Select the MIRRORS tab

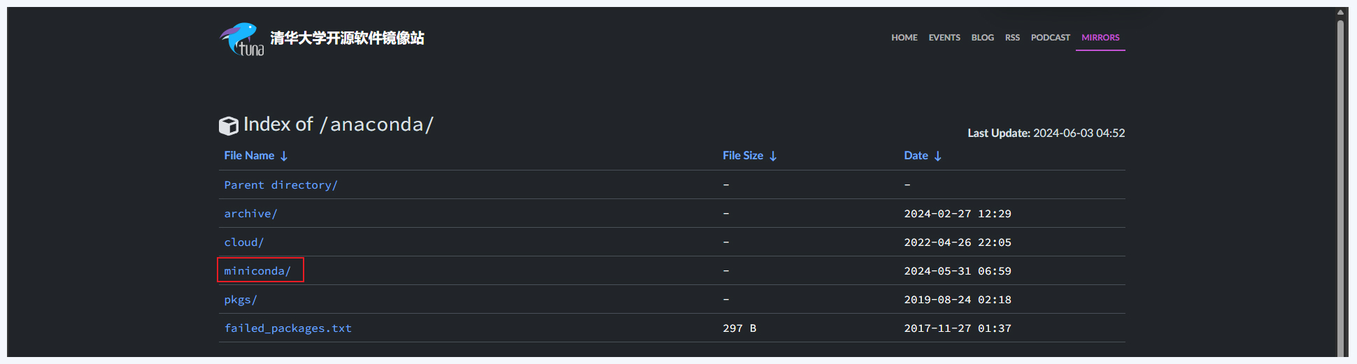[1100, 38]
